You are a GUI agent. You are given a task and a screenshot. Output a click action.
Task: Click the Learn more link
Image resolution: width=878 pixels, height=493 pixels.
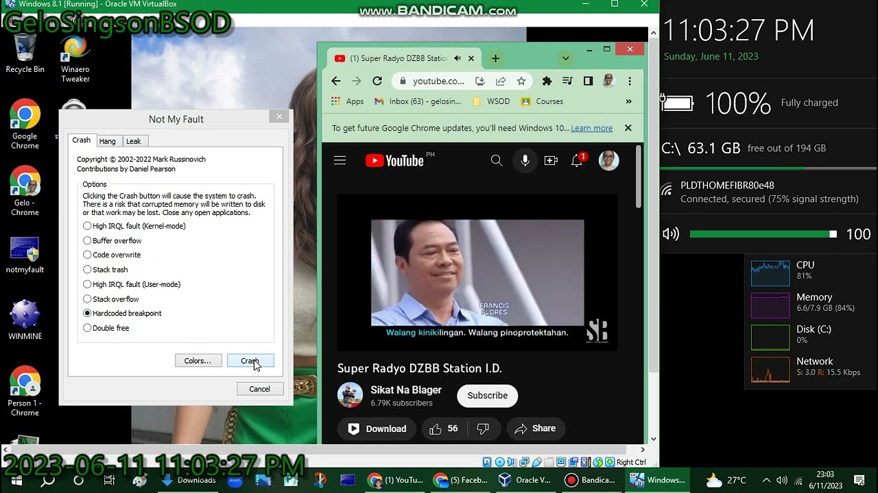pos(591,128)
